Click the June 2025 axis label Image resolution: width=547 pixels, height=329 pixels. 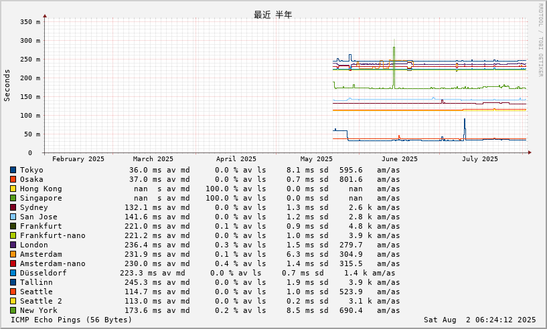tap(400, 159)
